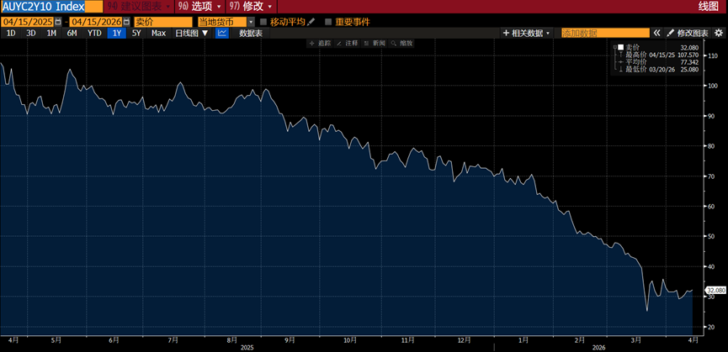This screenshot has width=728, height=352.
Task: Expand the 当地货币 currency dropdown
Action: (x=251, y=22)
